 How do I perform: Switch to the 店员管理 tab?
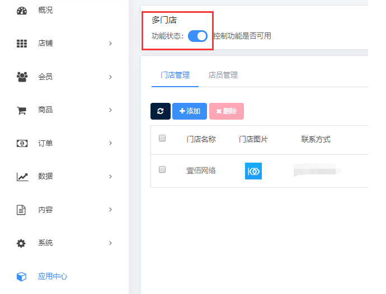click(x=223, y=75)
